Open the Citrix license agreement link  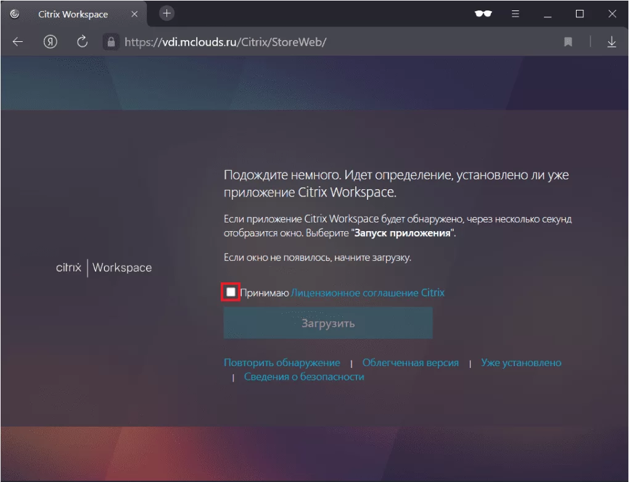coord(368,293)
